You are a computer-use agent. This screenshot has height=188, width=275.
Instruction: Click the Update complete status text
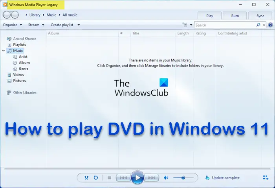226,178
